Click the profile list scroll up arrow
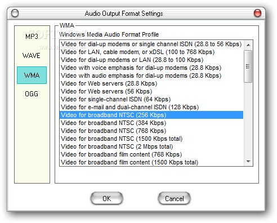Image resolution: width=277 pixels, height=223 pixels. (x=248, y=45)
